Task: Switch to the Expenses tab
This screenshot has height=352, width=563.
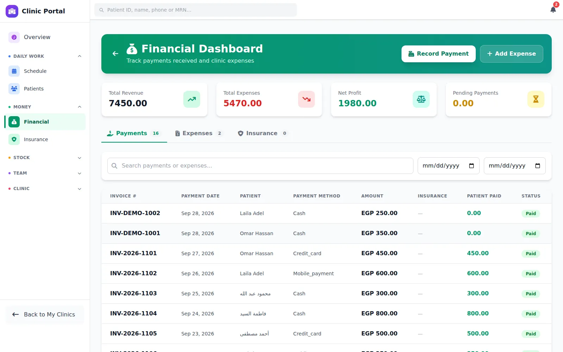Action: pos(199,133)
